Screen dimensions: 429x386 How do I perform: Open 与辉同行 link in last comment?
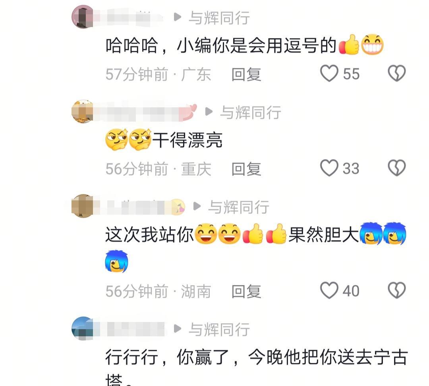pos(219,329)
